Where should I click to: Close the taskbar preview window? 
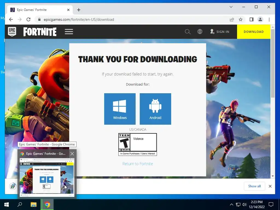point(72,154)
